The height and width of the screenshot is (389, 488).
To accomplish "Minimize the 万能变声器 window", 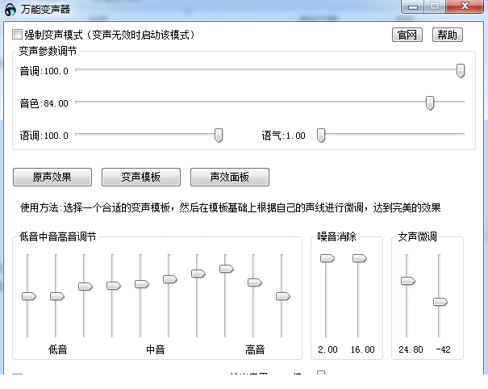I will [x=413, y=6].
